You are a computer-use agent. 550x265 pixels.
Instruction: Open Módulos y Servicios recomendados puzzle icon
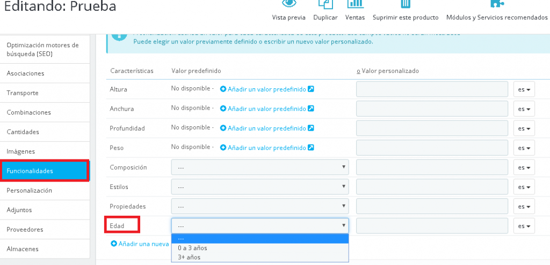(x=497, y=4)
